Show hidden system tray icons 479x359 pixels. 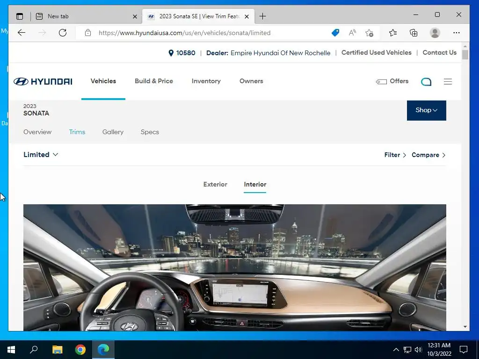pos(396,350)
